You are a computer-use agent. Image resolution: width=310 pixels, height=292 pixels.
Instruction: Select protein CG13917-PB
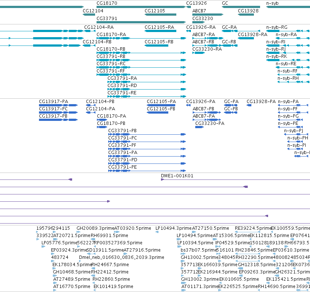point(58,120)
